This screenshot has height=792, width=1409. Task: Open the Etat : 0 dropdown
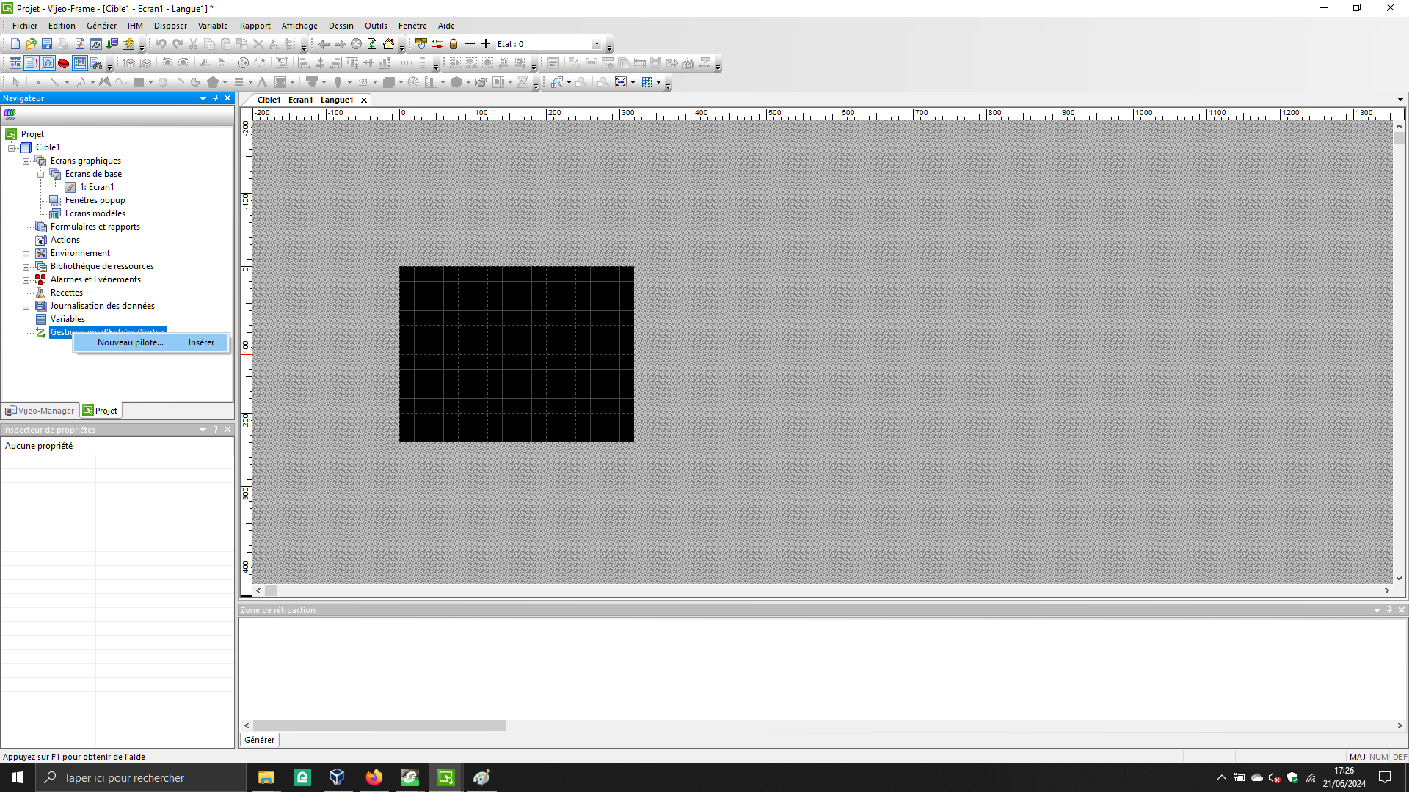click(597, 44)
